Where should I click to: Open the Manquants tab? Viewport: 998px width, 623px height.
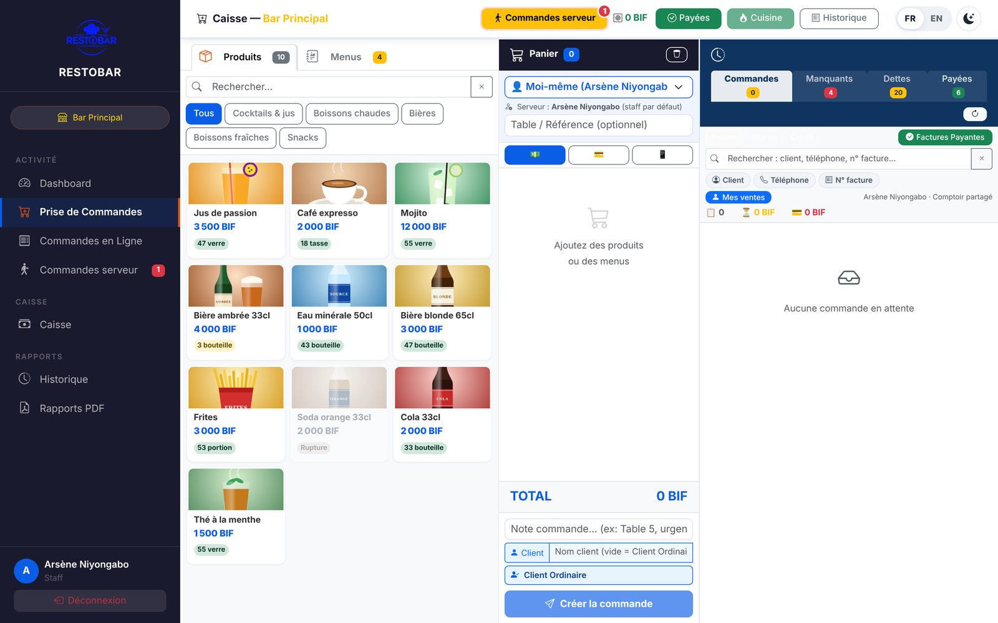click(x=829, y=85)
